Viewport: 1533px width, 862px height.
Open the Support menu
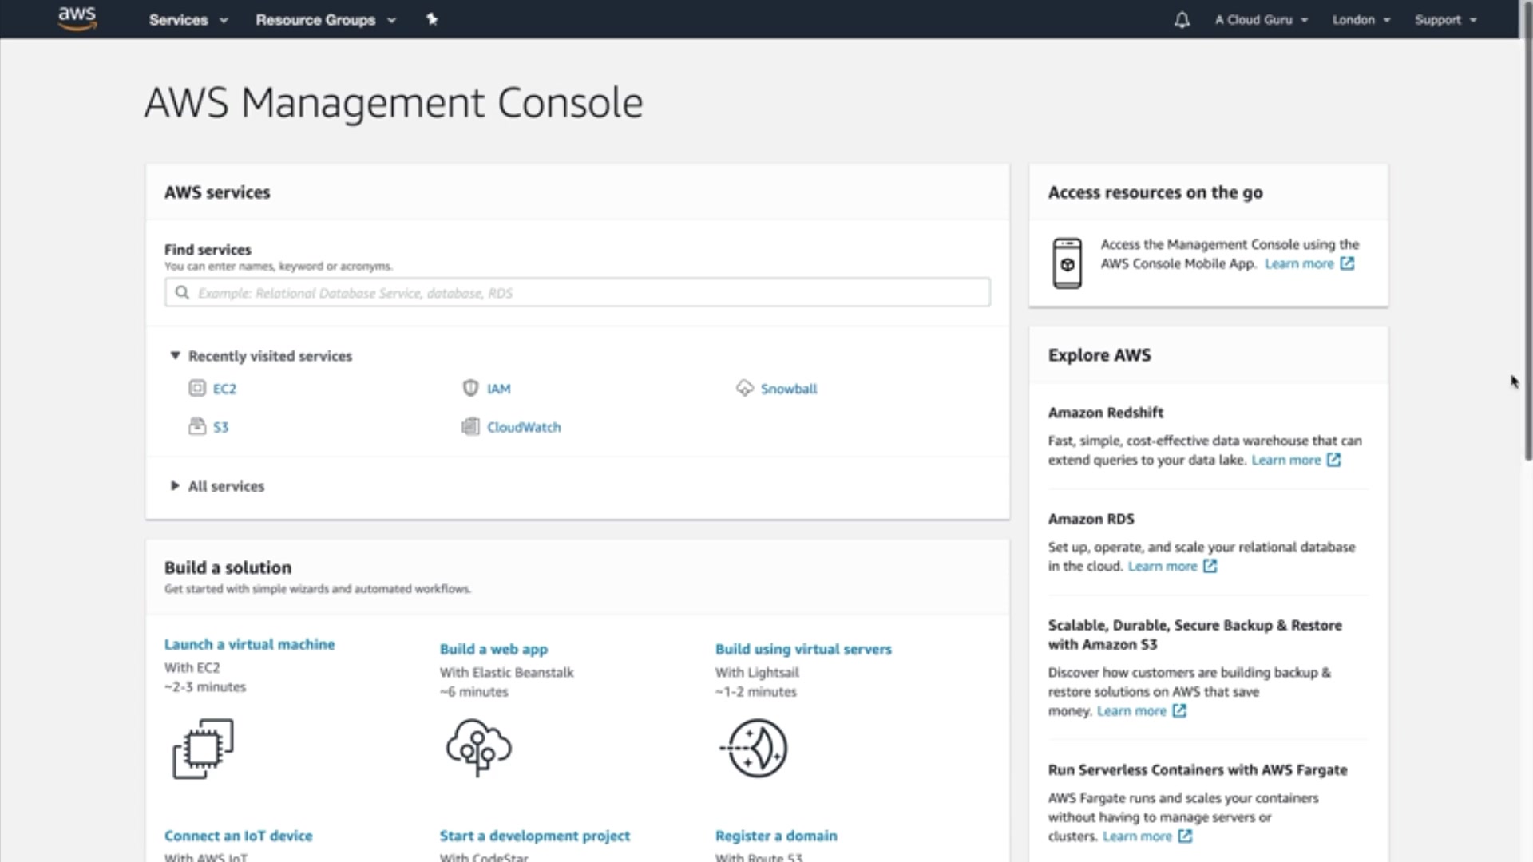point(1445,20)
